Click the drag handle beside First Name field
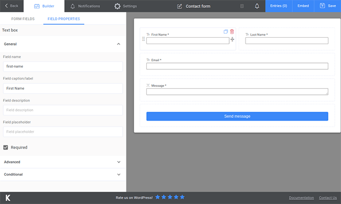The height and width of the screenshot is (204, 341). [143, 39]
